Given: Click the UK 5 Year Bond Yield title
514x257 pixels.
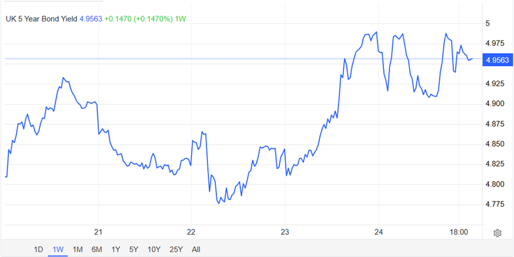Looking at the screenshot, I should (42, 19).
